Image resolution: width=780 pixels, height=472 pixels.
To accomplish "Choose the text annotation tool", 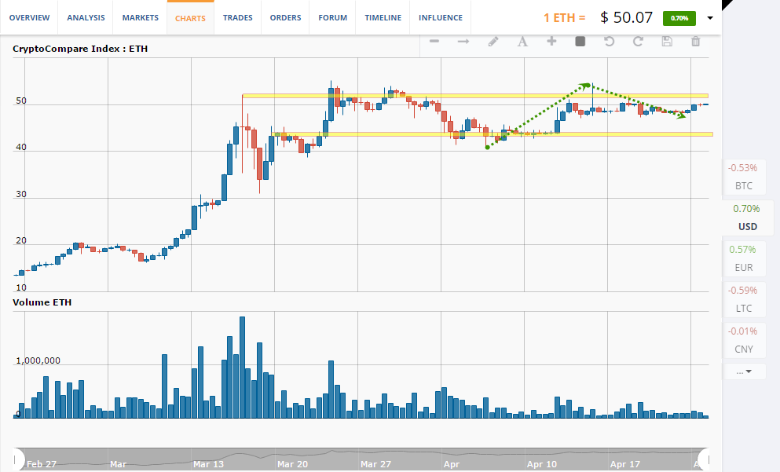I will [x=522, y=42].
